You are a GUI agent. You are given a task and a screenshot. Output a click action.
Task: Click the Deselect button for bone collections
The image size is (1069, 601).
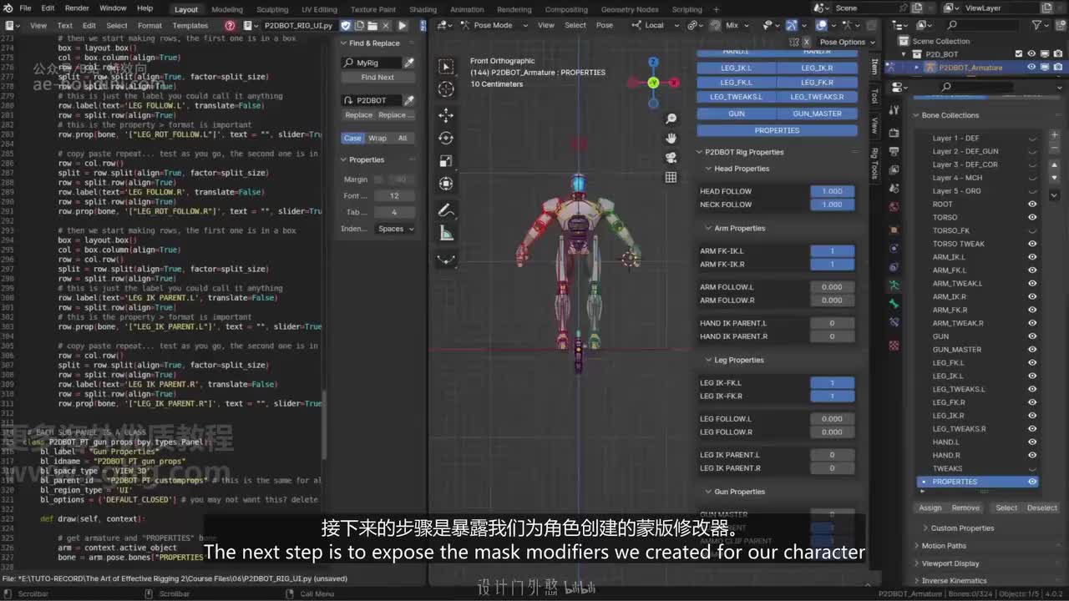[x=1042, y=508]
